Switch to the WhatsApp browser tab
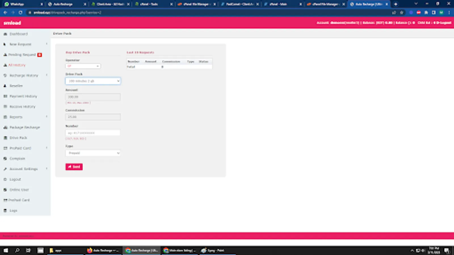Image resolution: width=454 pixels, height=255 pixels. point(23,4)
